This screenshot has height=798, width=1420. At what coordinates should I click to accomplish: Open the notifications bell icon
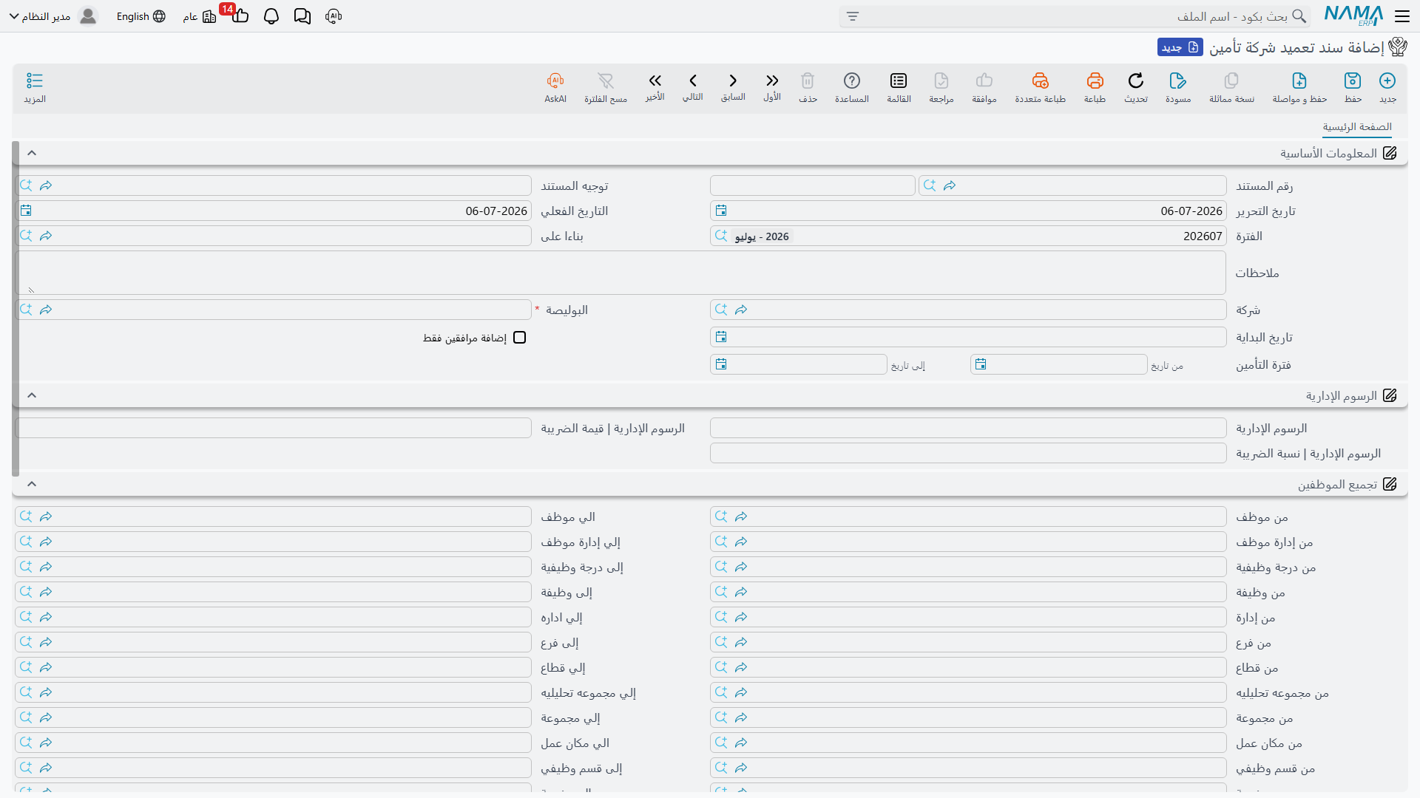tap(271, 16)
